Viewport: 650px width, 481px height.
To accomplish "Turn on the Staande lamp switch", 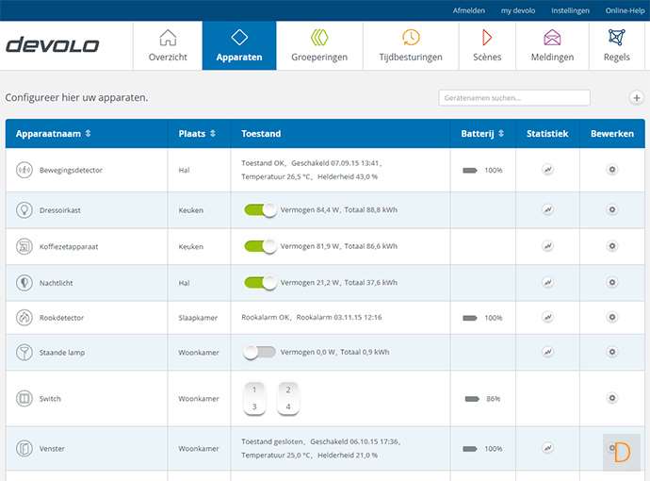I will [x=260, y=352].
